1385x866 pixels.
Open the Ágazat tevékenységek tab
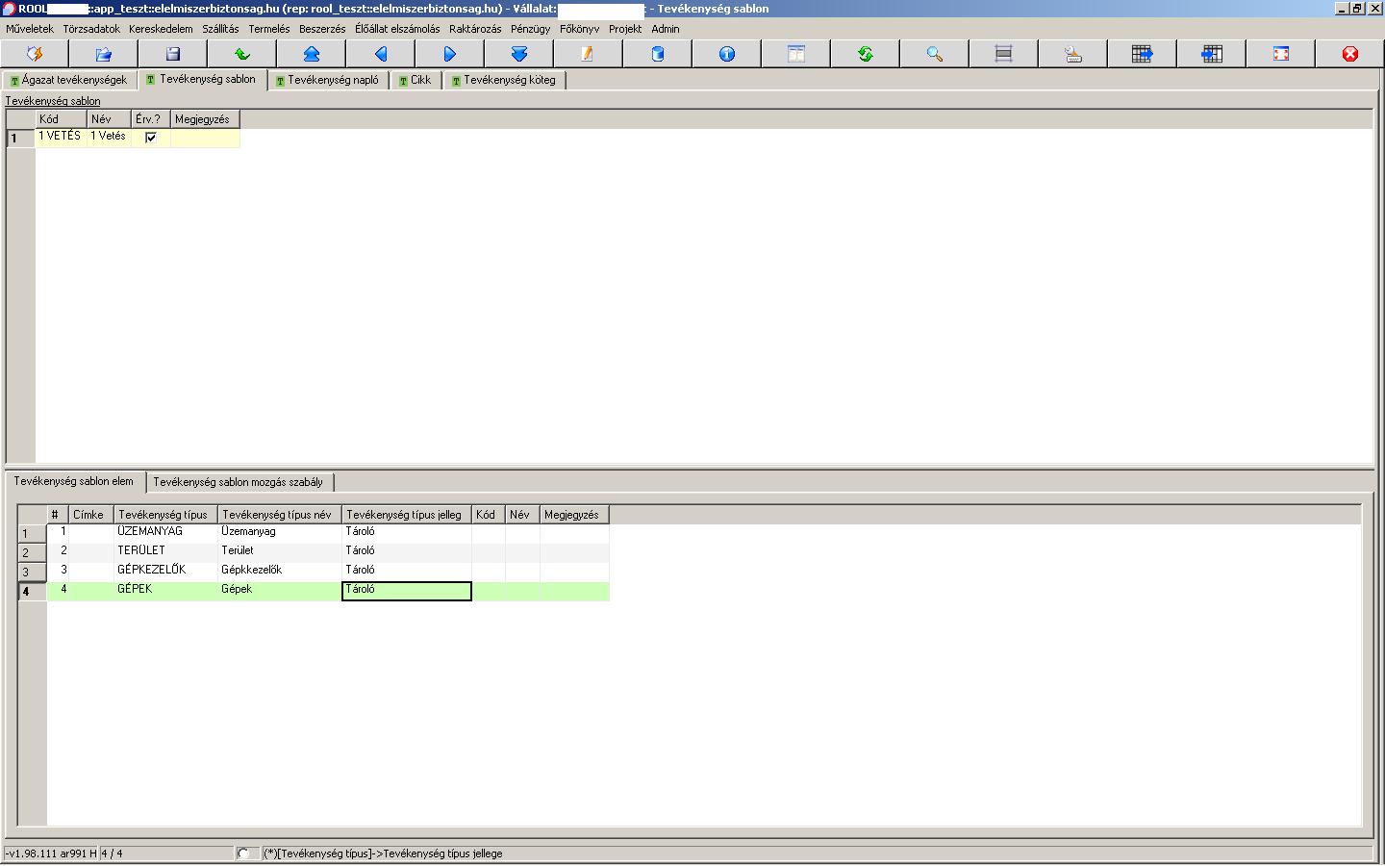coord(69,81)
